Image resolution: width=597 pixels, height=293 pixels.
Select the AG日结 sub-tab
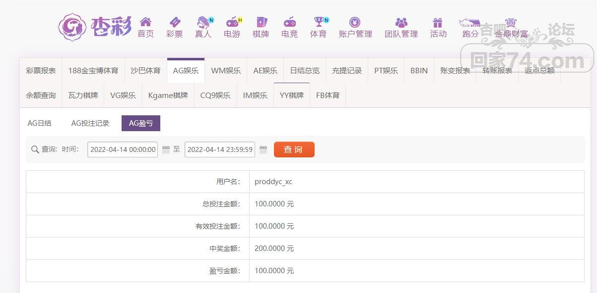40,123
